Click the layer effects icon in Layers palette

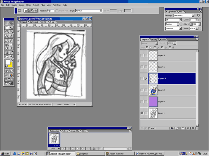coord(172,128)
